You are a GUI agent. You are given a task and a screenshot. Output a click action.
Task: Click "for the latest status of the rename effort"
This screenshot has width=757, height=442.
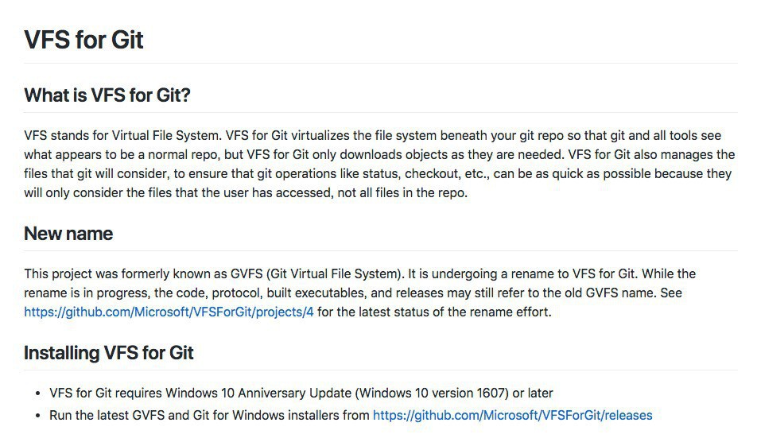point(434,312)
